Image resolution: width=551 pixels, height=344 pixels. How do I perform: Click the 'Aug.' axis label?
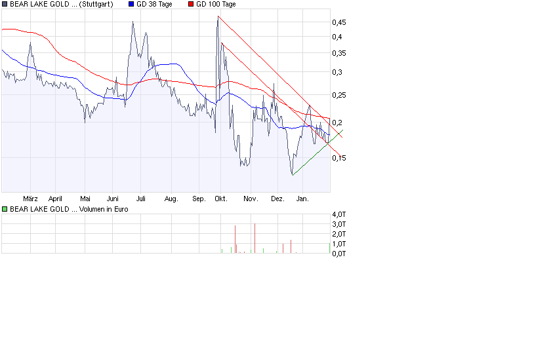click(171, 199)
